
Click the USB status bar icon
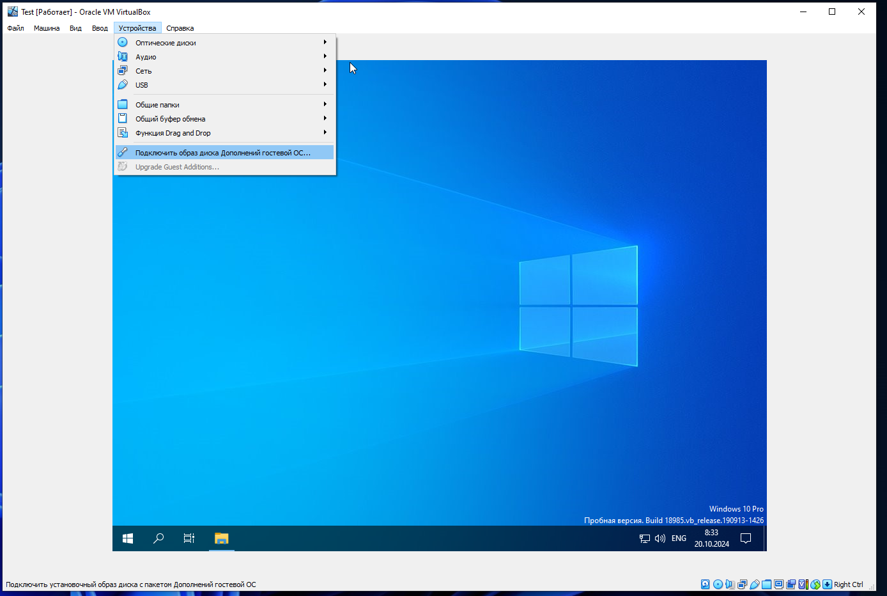(x=755, y=584)
